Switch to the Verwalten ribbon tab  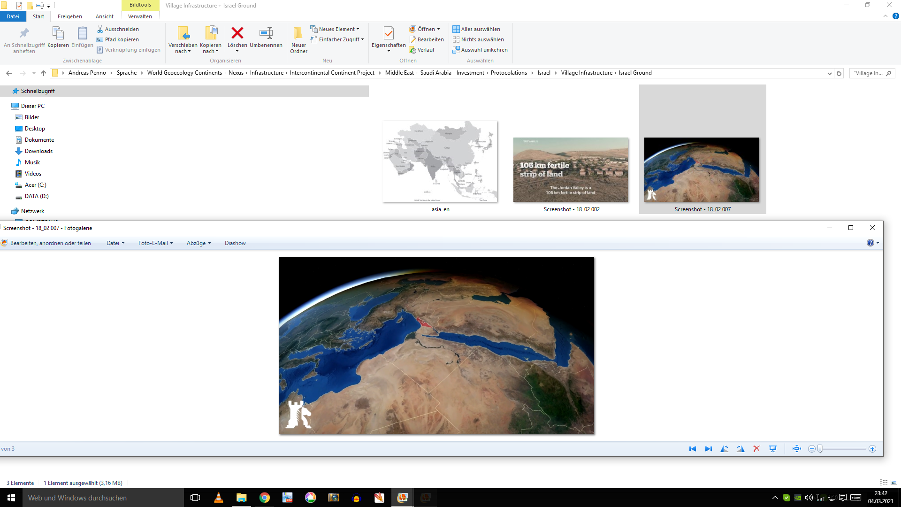pos(140,16)
